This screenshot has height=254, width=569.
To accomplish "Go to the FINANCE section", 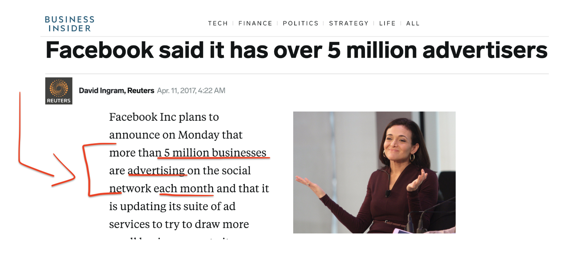I will [255, 23].
